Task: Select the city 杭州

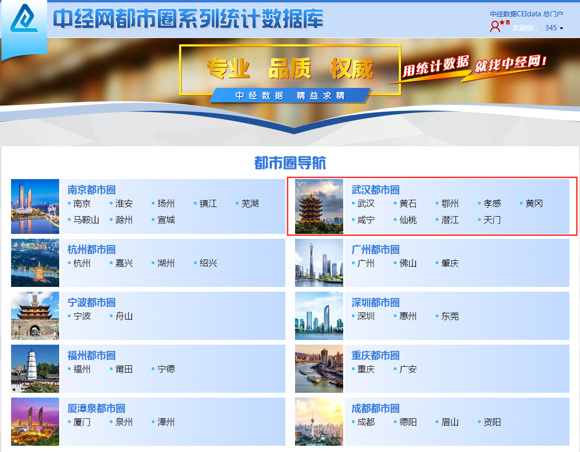Action: click(x=82, y=263)
